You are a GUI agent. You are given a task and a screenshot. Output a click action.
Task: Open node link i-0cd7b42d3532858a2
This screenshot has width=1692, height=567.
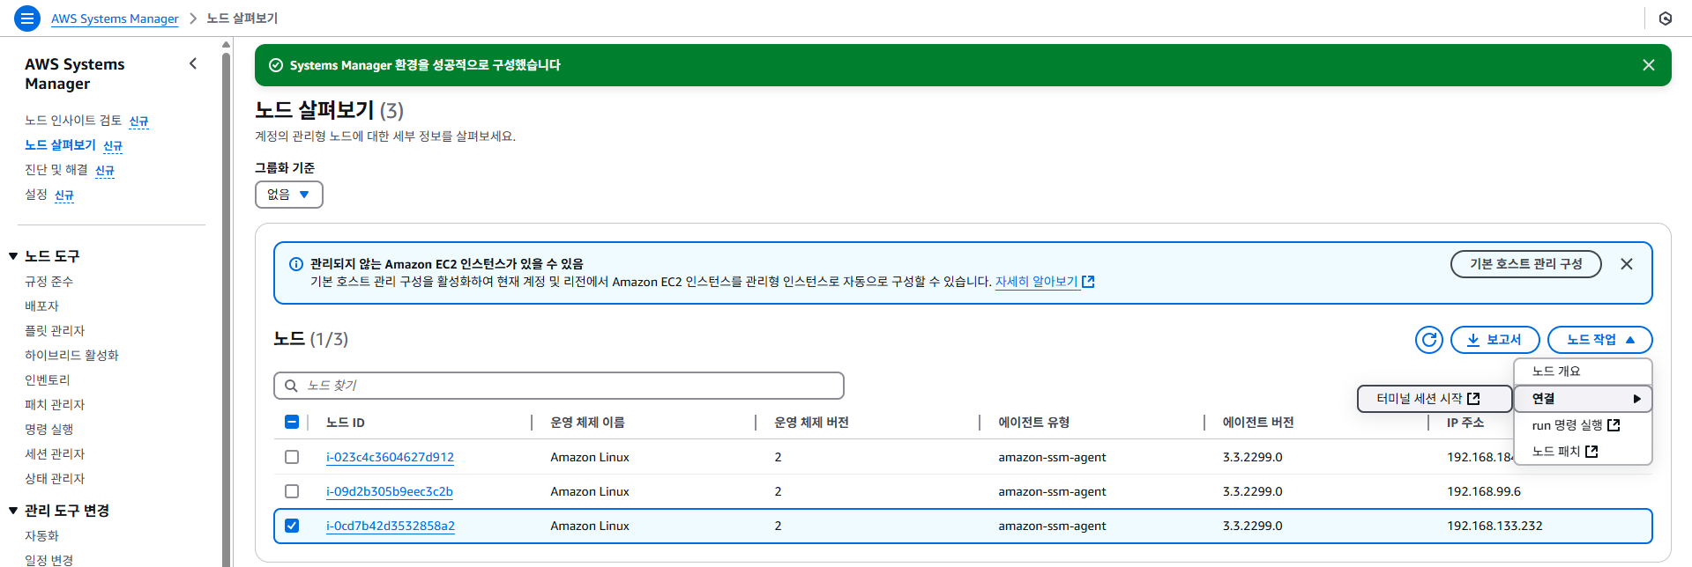(x=391, y=526)
